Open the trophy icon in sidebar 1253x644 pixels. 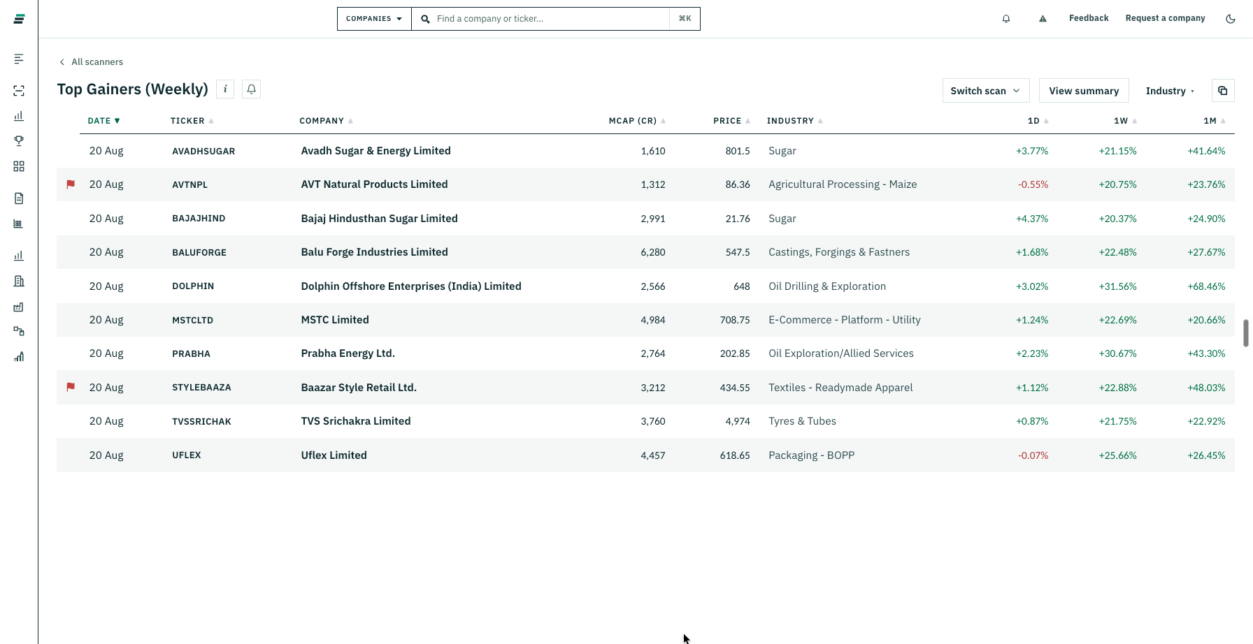(19, 141)
